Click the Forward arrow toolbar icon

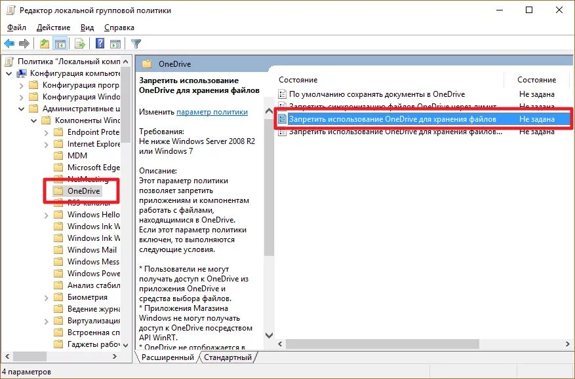24,44
